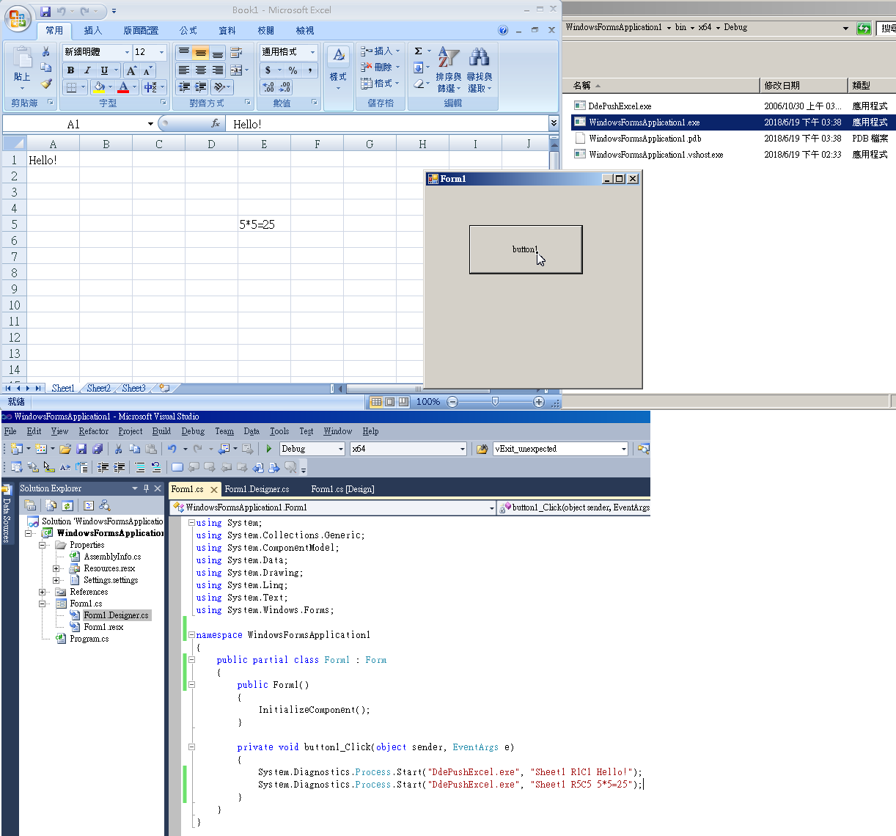Toggle Bold formatting in Excel
Image resolution: width=896 pixels, height=836 pixels.
coord(70,70)
